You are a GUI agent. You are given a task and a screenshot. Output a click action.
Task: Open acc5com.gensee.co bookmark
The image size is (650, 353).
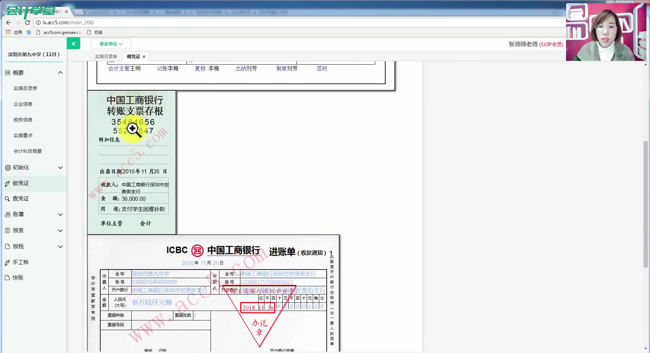tap(59, 32)
